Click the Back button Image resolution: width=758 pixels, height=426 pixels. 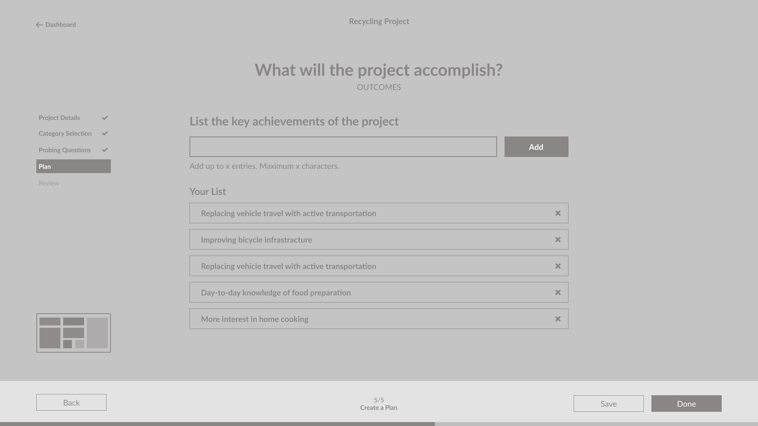[x=71, y=402]
